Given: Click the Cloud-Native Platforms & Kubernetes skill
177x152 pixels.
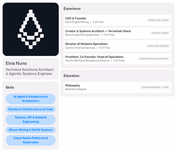Looking at the screenshot, I should click(31, 140).
